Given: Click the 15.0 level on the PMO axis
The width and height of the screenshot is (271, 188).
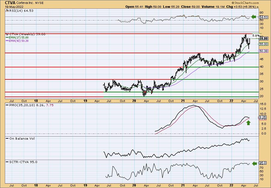Looking at the screenshot, I should coord(263,104).
